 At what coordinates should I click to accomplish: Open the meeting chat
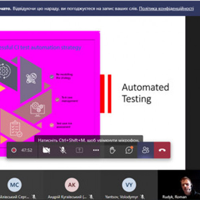click(x=129, y=150)
